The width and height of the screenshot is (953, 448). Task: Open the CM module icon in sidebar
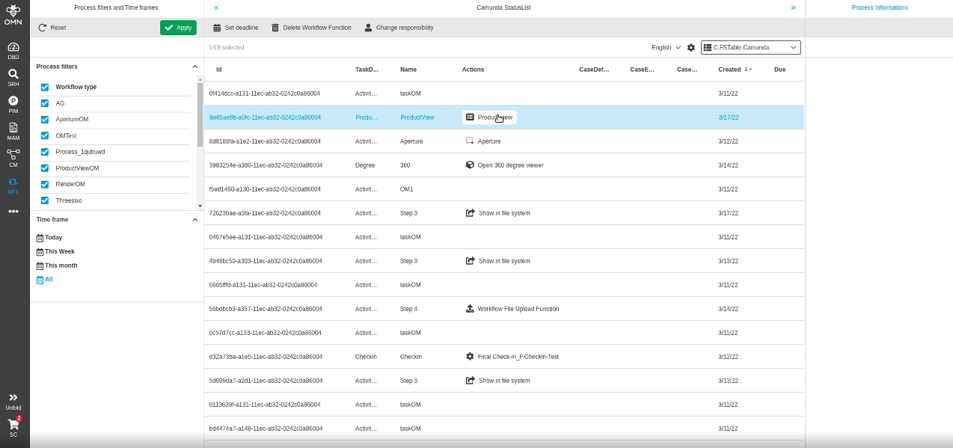tap(13, 157)
